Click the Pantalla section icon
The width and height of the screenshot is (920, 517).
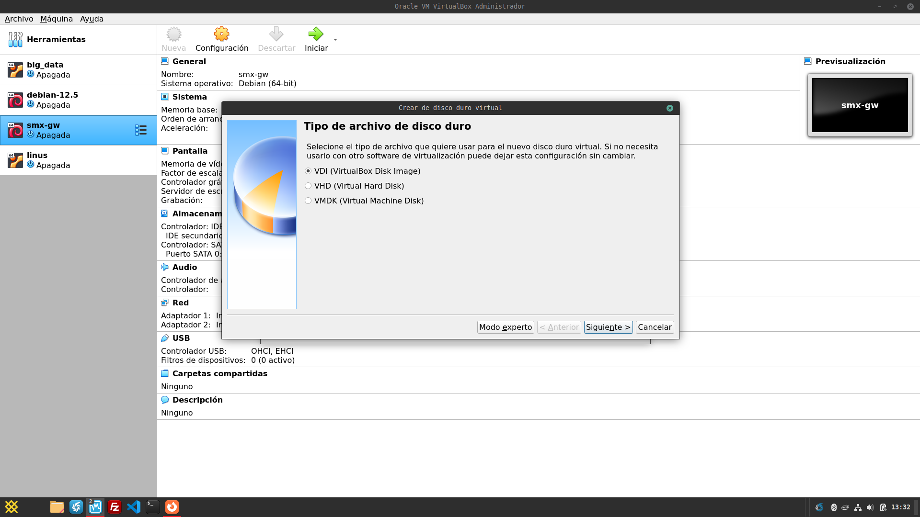165,151
